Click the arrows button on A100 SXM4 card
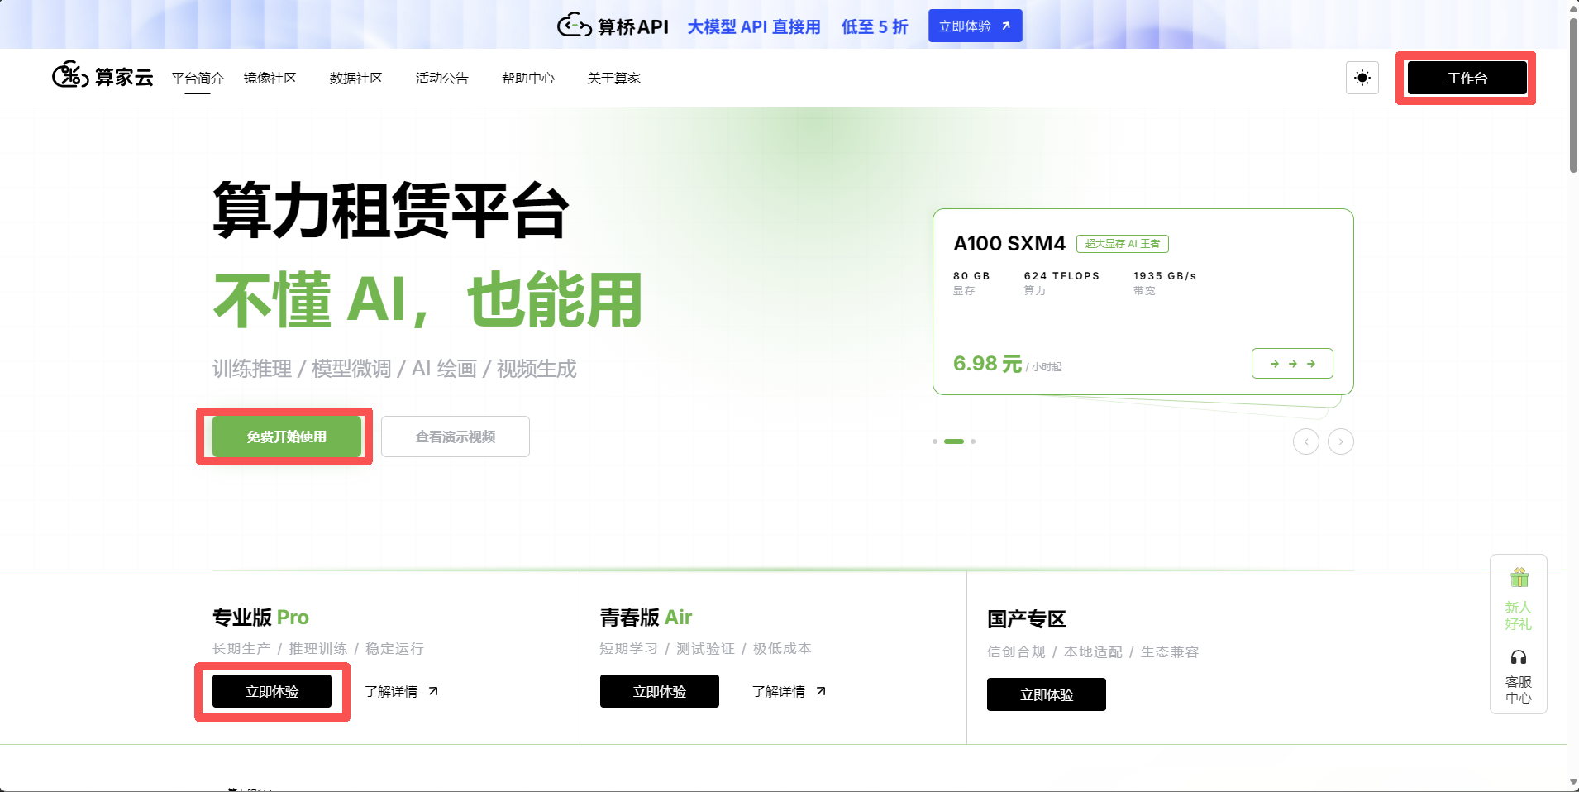Viewport: 1579px width, 792px height. tap(1292, 364)
